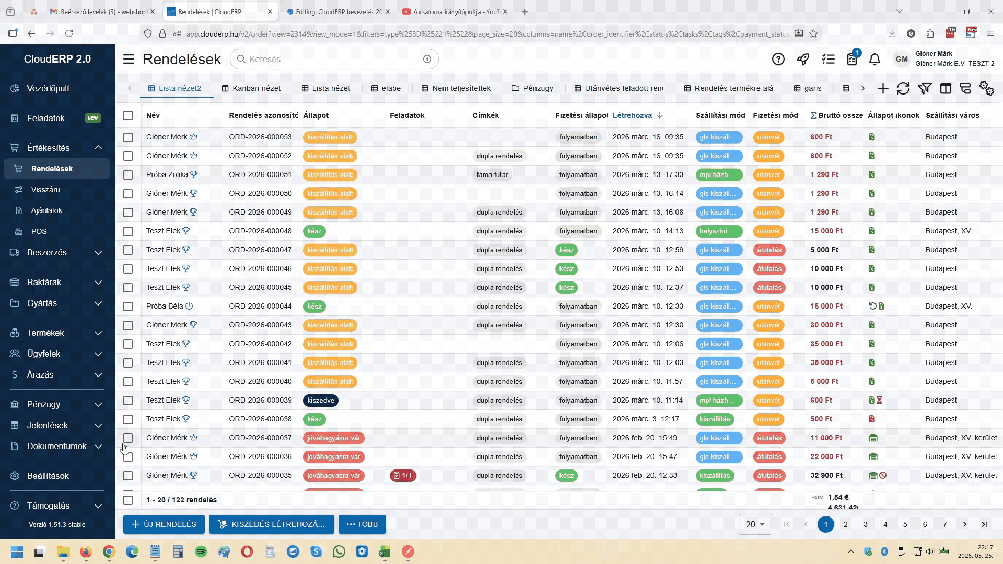Viewport: 1003px width, 564px height.
Task: Open the page size dropdown showing 20
Action: (x=755, y=524)
